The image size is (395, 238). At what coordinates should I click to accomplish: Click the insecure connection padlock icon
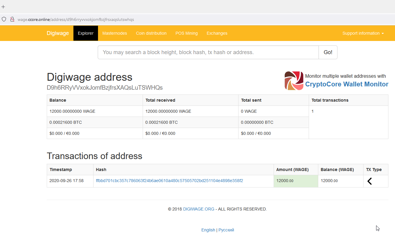12,19
